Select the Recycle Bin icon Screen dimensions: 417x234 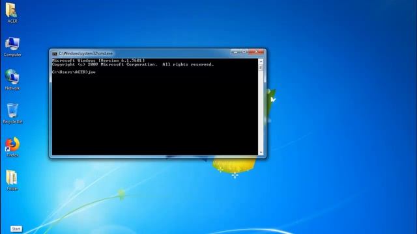point(12,114)
